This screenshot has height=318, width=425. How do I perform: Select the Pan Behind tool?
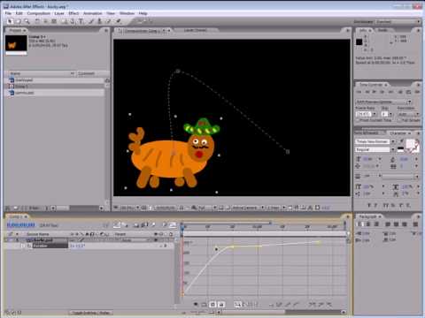54,21
